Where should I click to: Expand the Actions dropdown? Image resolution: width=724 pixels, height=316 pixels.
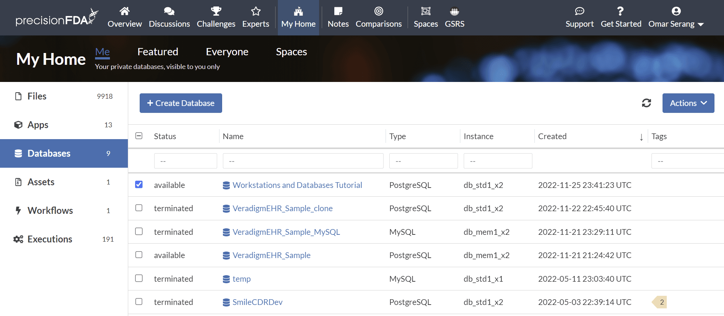688,103
